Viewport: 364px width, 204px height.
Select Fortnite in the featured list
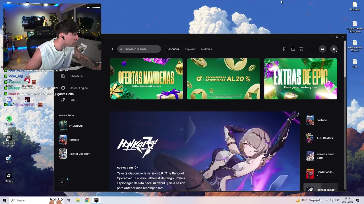320,120
